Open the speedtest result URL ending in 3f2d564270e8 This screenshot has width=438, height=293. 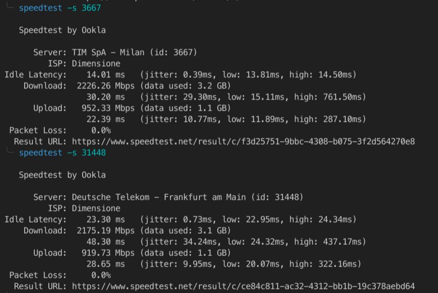coord(243,141)
